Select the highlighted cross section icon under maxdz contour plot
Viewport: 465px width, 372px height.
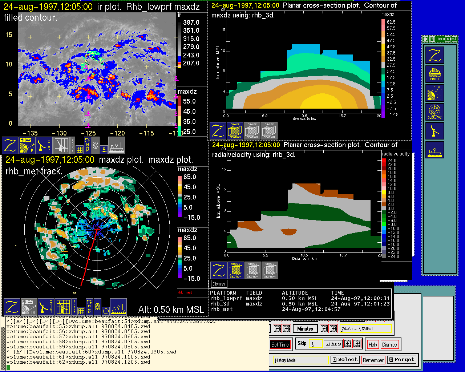click(235, 131)
